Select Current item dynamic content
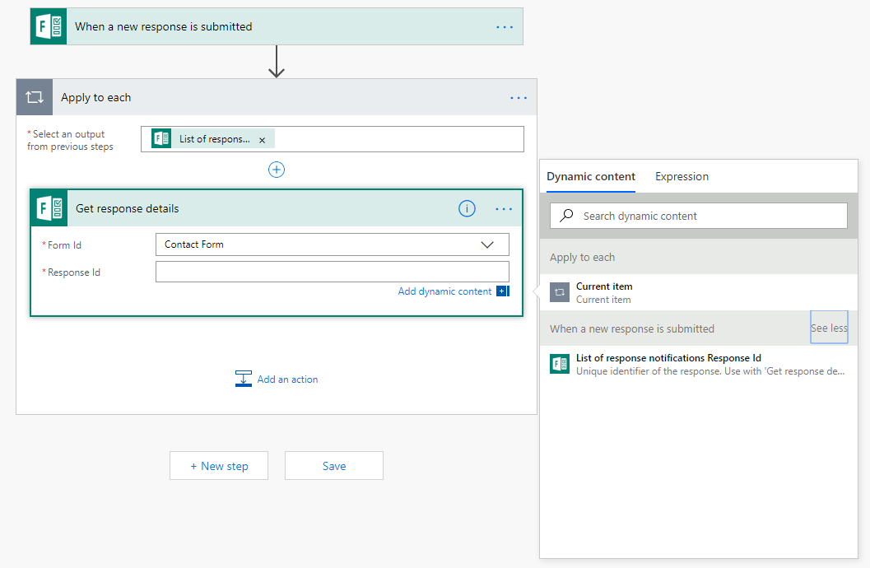This screenshot has height=568, width=870. click(699, 292)
